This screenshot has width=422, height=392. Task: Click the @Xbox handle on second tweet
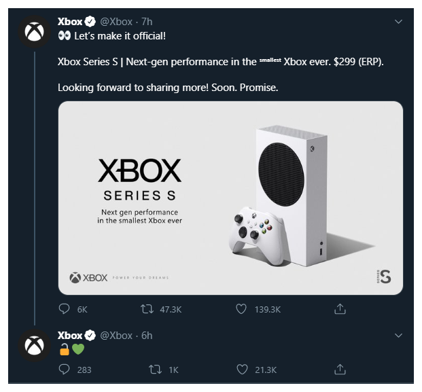(116, 336)
